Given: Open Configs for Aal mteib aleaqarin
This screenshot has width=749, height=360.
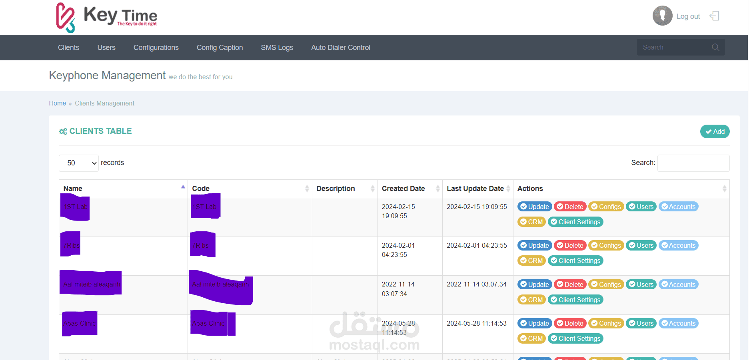Looking at the screenshot, I should [x=606, y=284].
